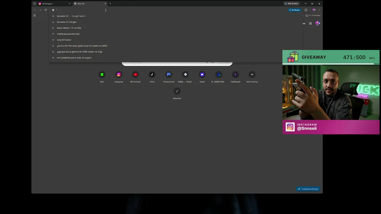This screenshot has width=381, height=214.
Task: Select the gigabyte aorus rtx 5090 suggestion
Action: tap(176, 52)
